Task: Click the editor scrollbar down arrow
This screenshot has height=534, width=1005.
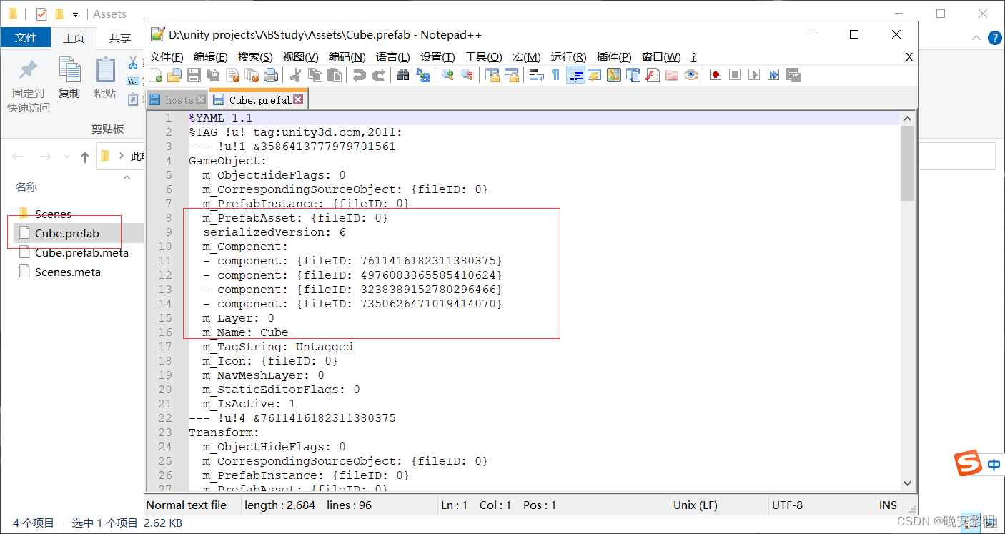Action: 908,484
